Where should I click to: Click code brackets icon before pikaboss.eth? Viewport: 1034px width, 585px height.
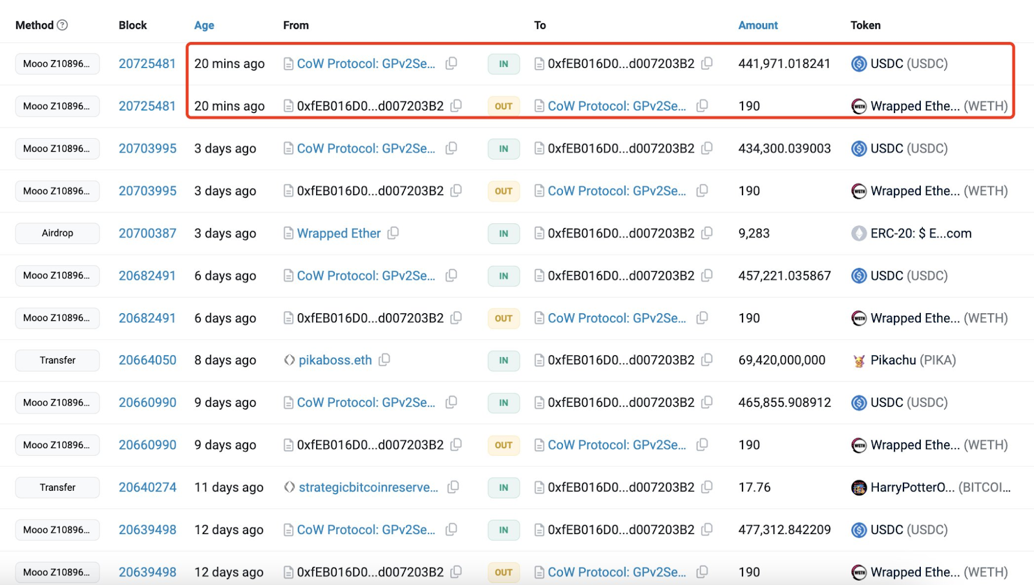290,360
